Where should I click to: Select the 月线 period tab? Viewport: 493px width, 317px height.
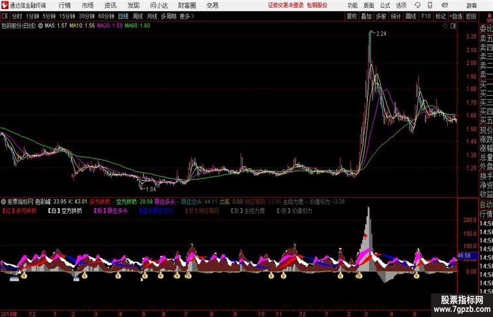pos(152,16)
